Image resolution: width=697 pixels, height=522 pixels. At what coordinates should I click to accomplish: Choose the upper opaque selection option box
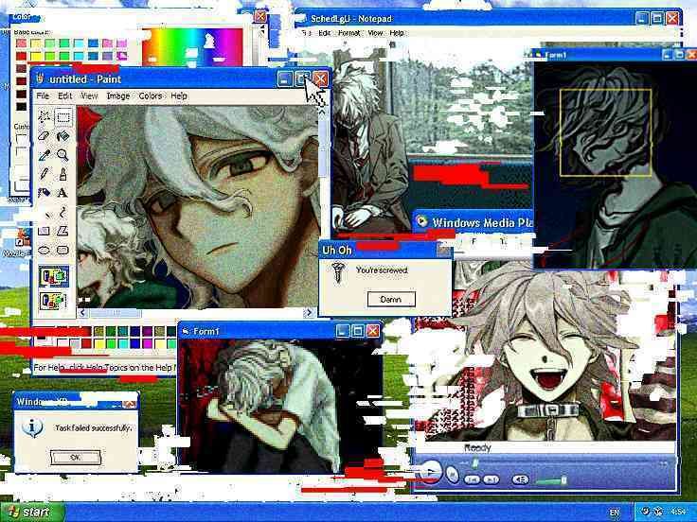pyautogui.click(x=53, y=276)
